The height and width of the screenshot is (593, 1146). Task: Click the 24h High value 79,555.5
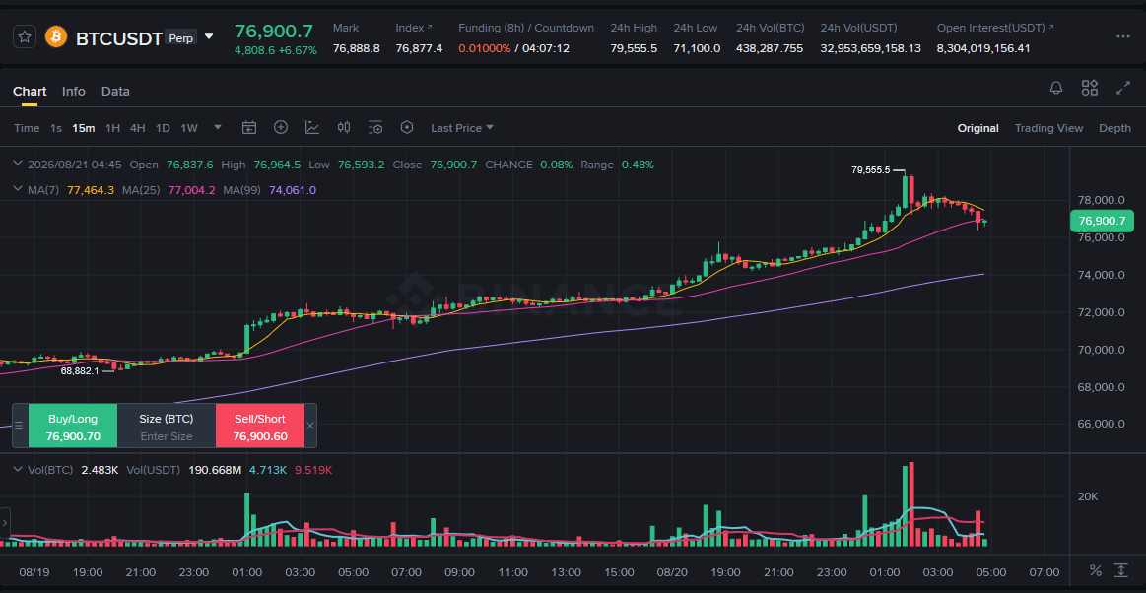click(x=634, y=48)
